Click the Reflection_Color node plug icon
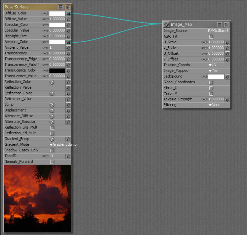 pyautogui.click(x=68, y=82)
